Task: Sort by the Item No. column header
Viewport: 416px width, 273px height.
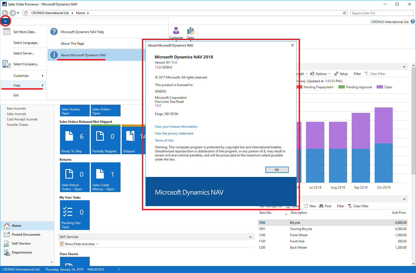Action: (266, 213)
